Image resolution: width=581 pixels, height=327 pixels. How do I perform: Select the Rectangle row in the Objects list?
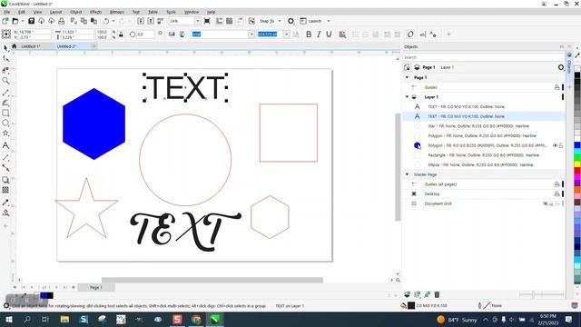point(484,155)
